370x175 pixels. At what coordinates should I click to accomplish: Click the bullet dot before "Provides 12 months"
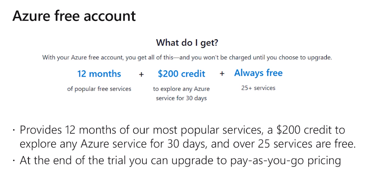pyautogui.click(x=14, y=130)
